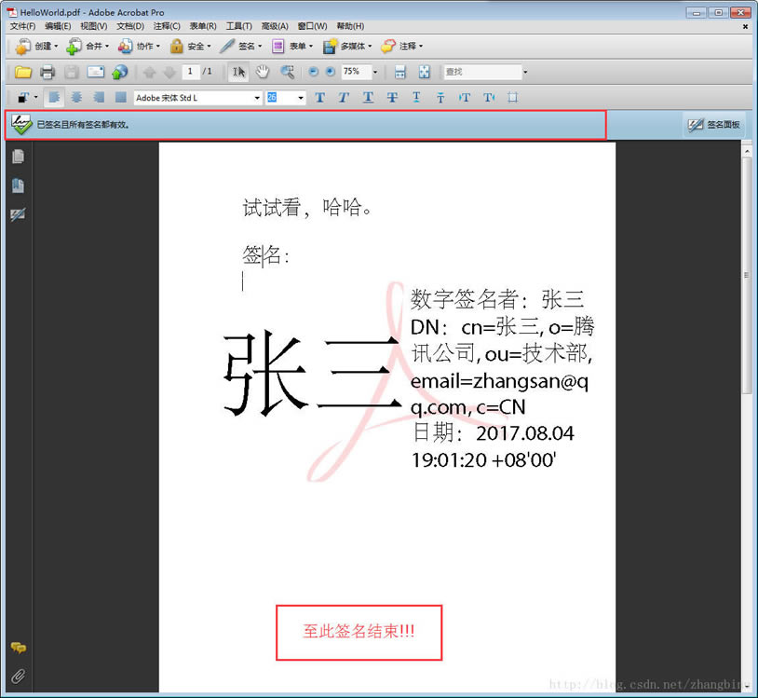Click the fit width scrolling icon
The height and width of the screenshot is (698, 758).
400,72
